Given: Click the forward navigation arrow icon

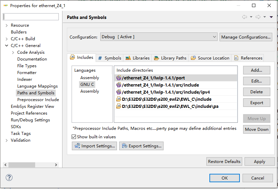Looking at the screenshot, I should pos(258,17).
